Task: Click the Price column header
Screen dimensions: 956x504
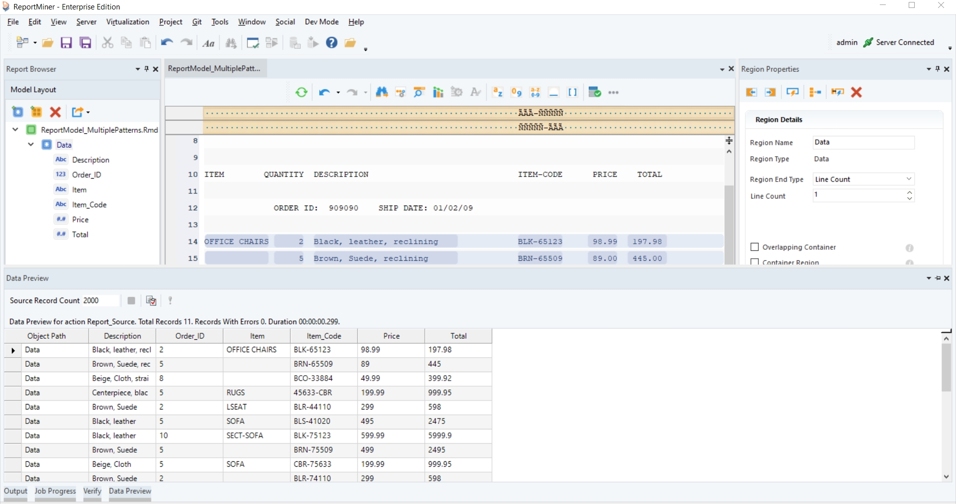Action: click(x=391, y=336)
